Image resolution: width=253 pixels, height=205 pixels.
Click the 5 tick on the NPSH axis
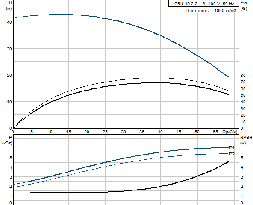242,158
